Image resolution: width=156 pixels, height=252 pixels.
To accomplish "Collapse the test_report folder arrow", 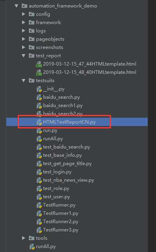I will [24, 56].
